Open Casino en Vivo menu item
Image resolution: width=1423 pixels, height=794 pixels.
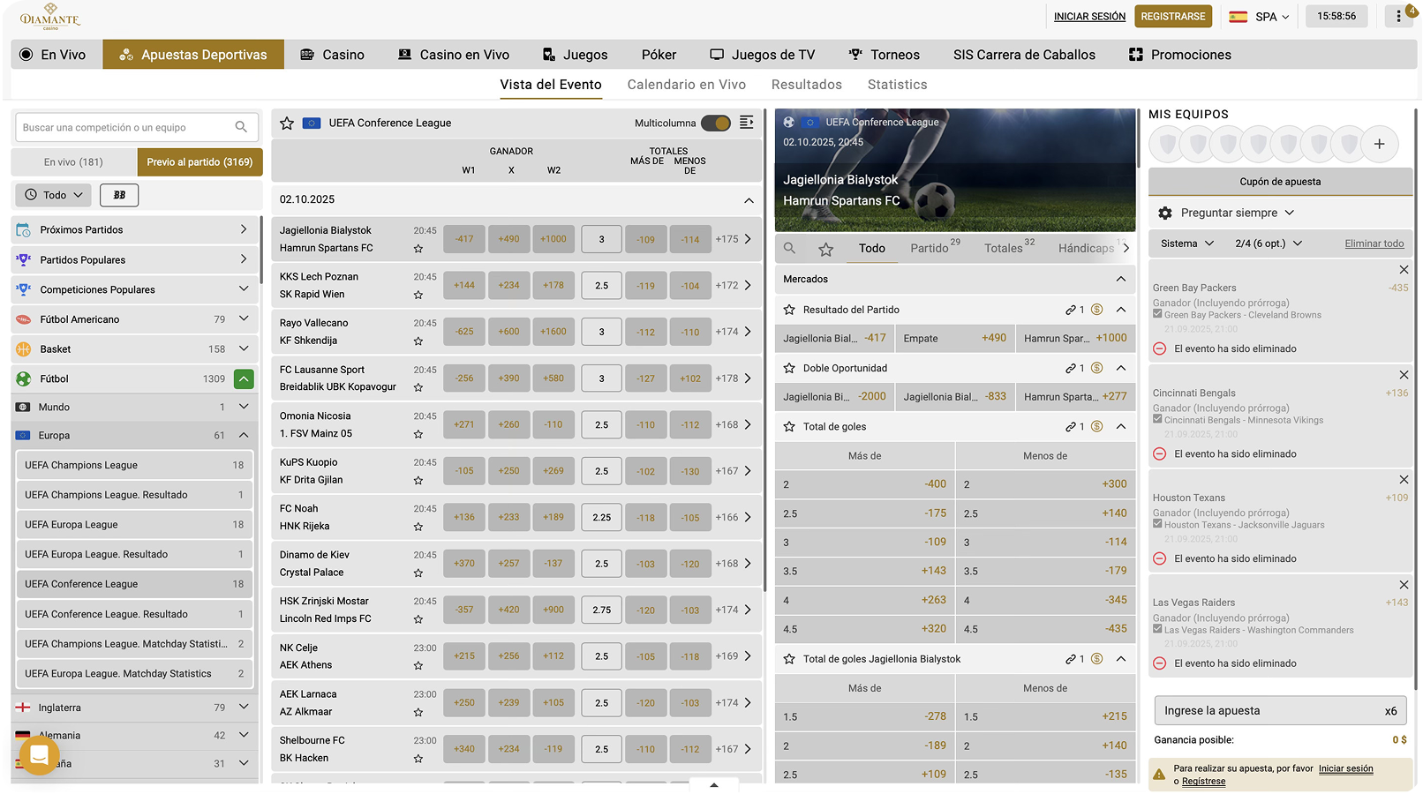click(454, 55)
